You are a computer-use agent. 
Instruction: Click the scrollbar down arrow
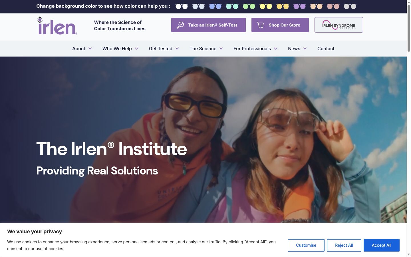[409, 254]
